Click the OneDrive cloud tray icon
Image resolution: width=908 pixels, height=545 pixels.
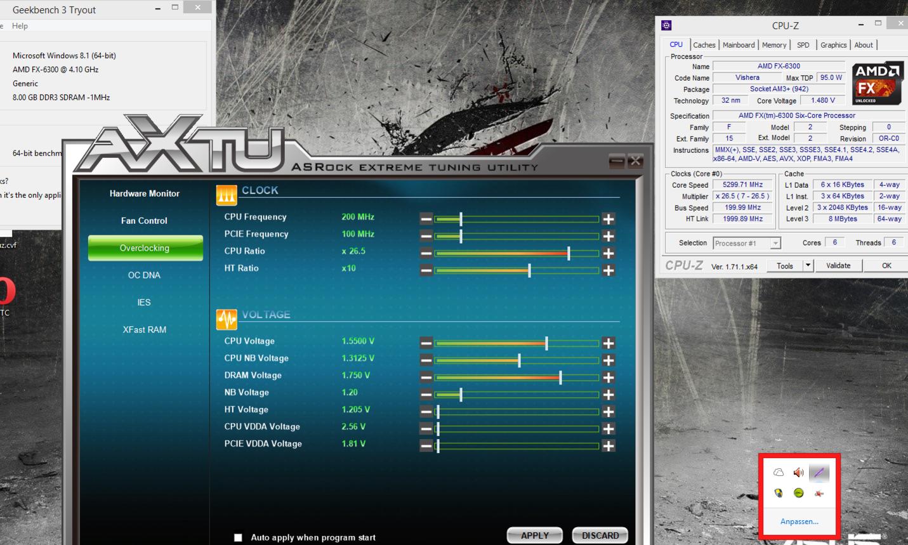click(x=779, y=473)
